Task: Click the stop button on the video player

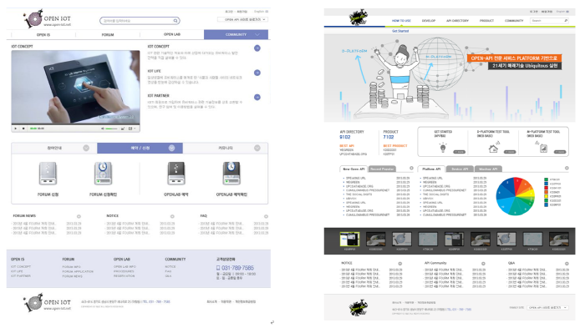Action: coord(23,129)
